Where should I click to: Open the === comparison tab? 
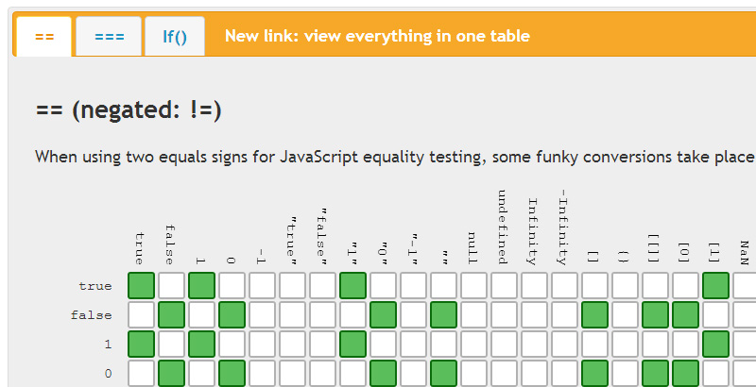(x=109, y=37)
